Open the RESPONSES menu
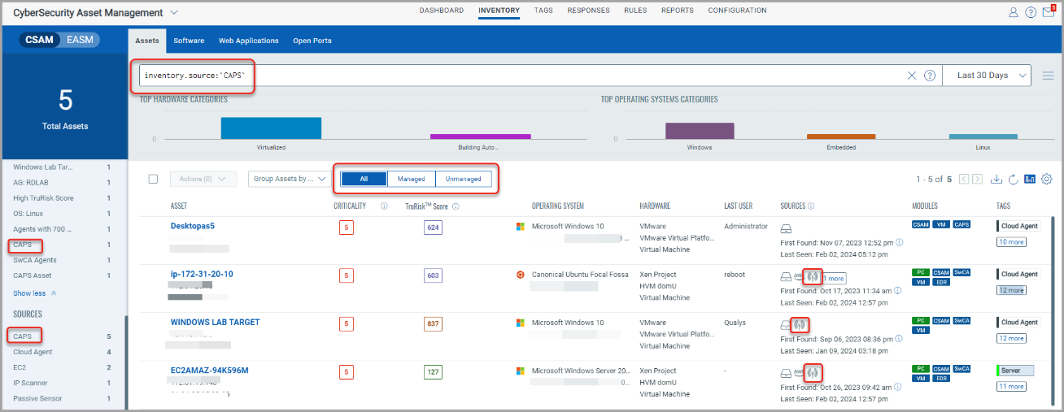Viewport: 1064px width, 412px height. tap(588, 11)
